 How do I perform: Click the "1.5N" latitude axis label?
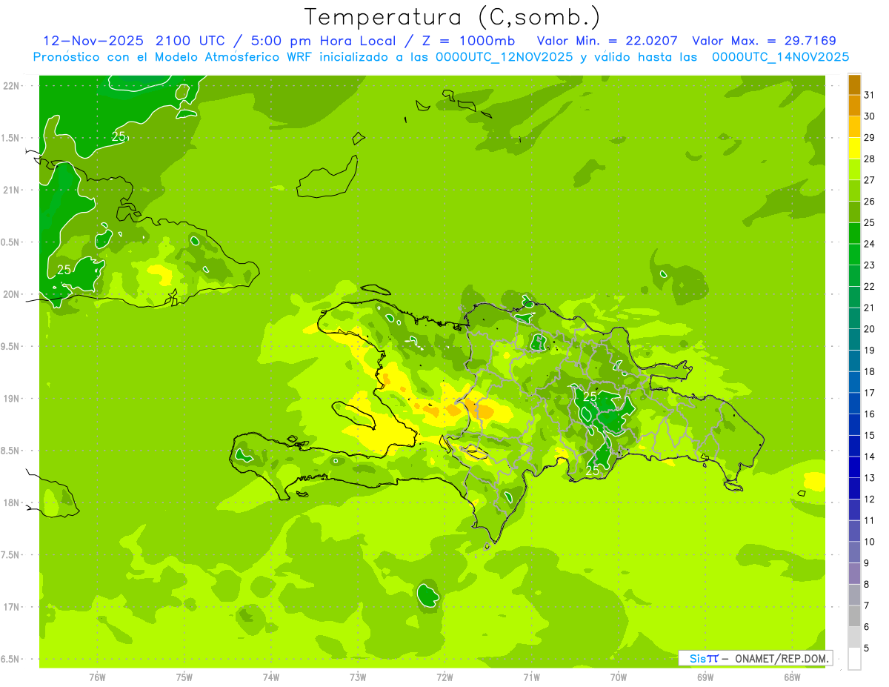[10, 138]
